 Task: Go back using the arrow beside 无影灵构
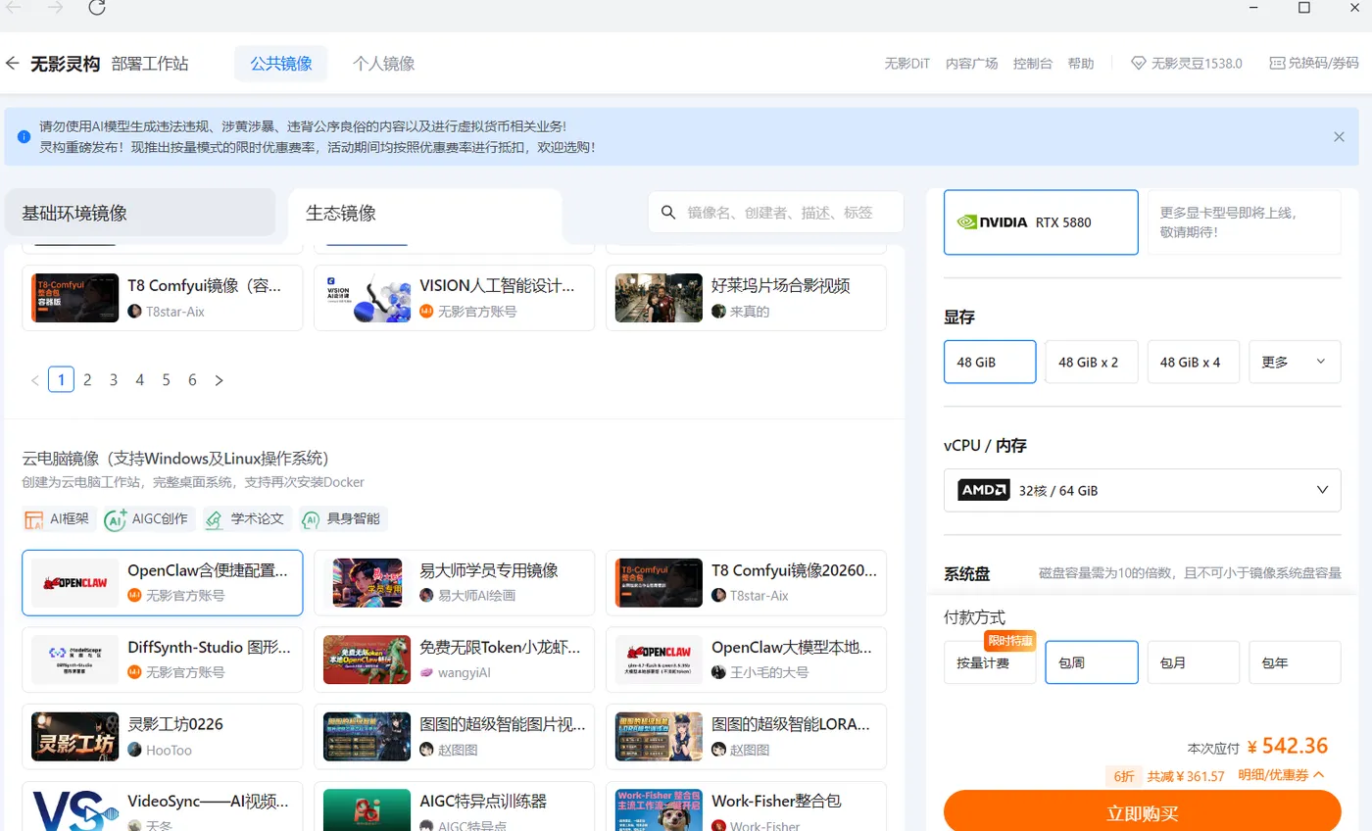pos(13,64)
